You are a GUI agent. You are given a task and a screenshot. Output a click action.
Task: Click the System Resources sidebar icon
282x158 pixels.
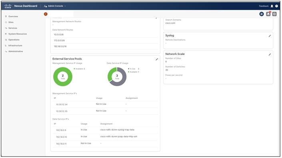point(6,34)
